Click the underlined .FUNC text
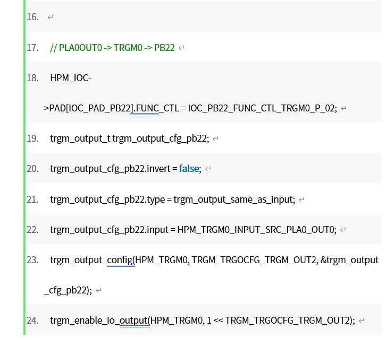The image size is (386, 338). [146, 108]
